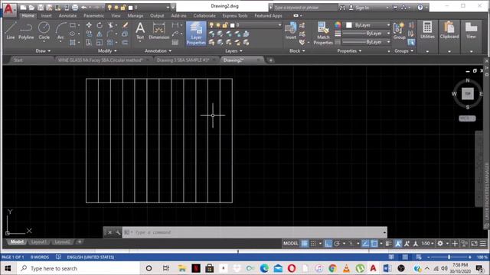This screenshot has height=275, width=490.
Task: Click the Insert block tool
Action: (291, 31)
